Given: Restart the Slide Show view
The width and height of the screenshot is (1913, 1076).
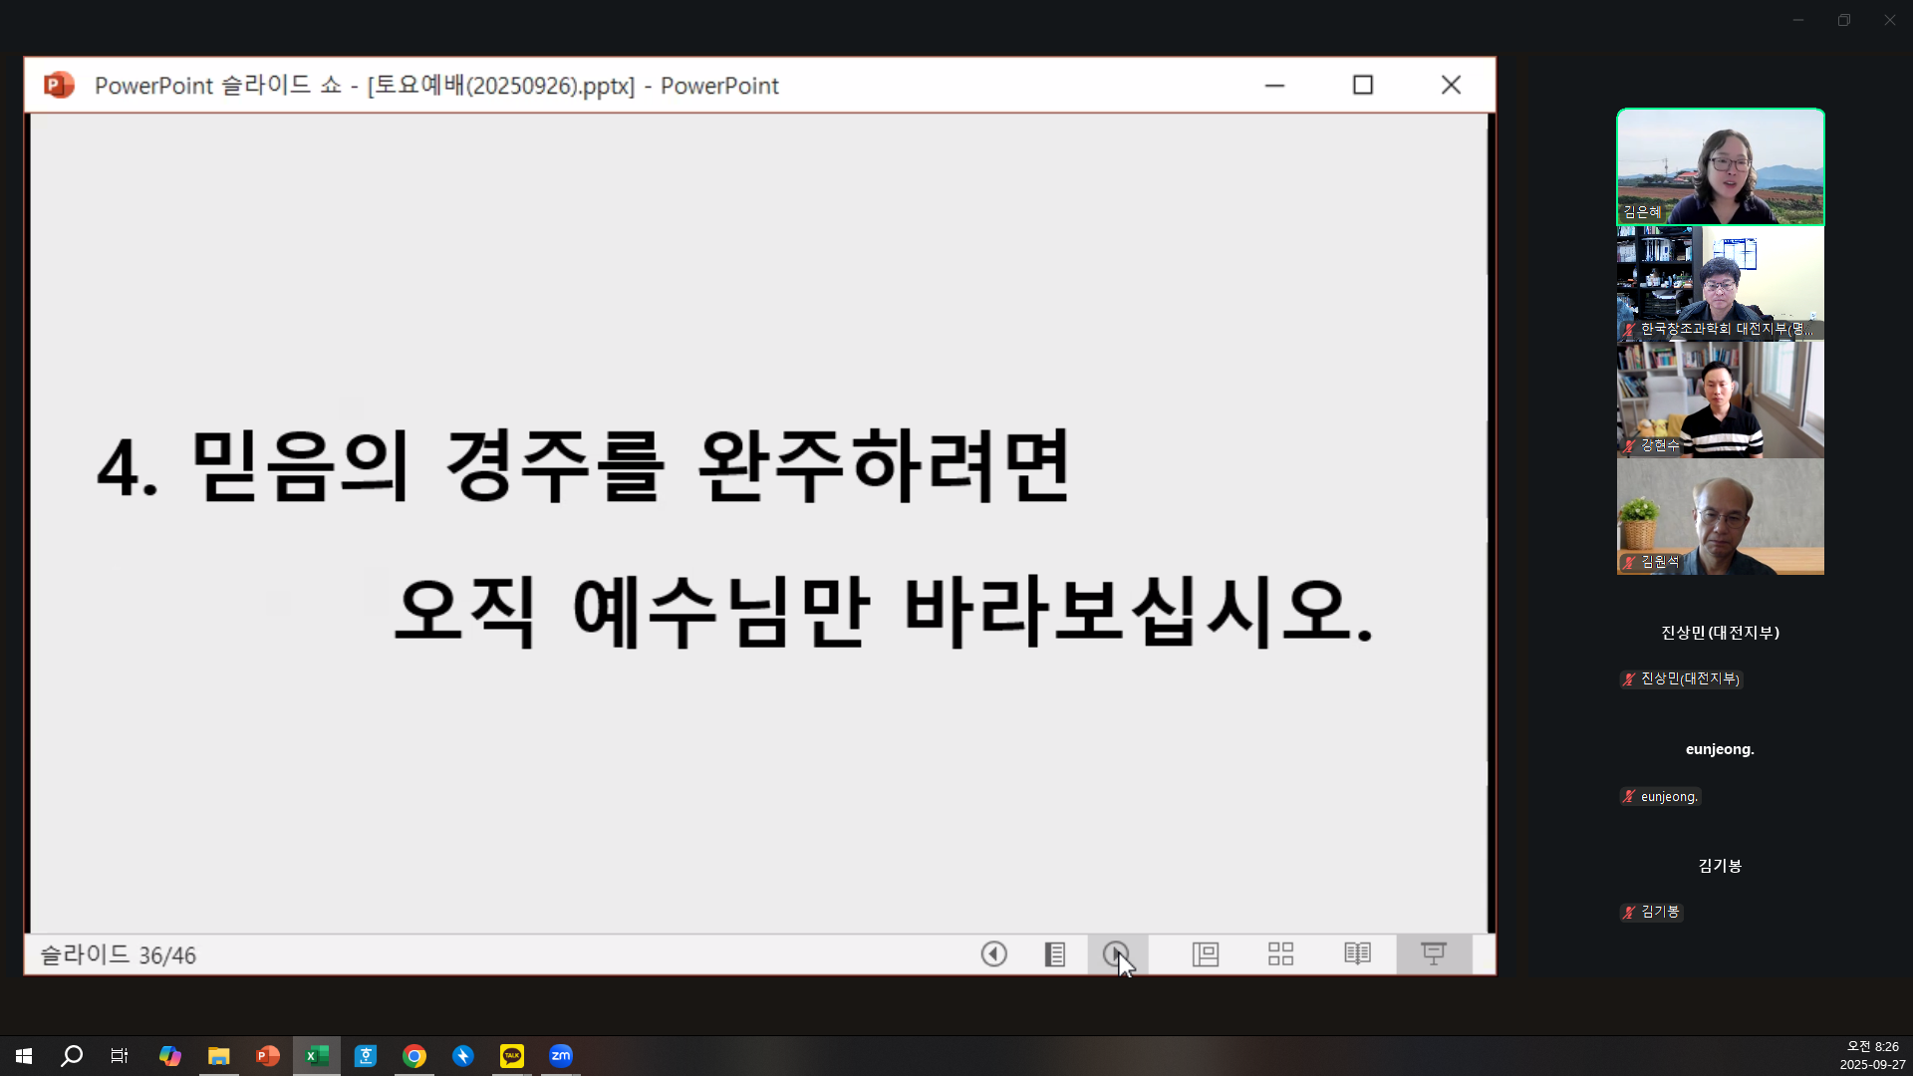Looking at the screenshot, I should (1434, 953).
